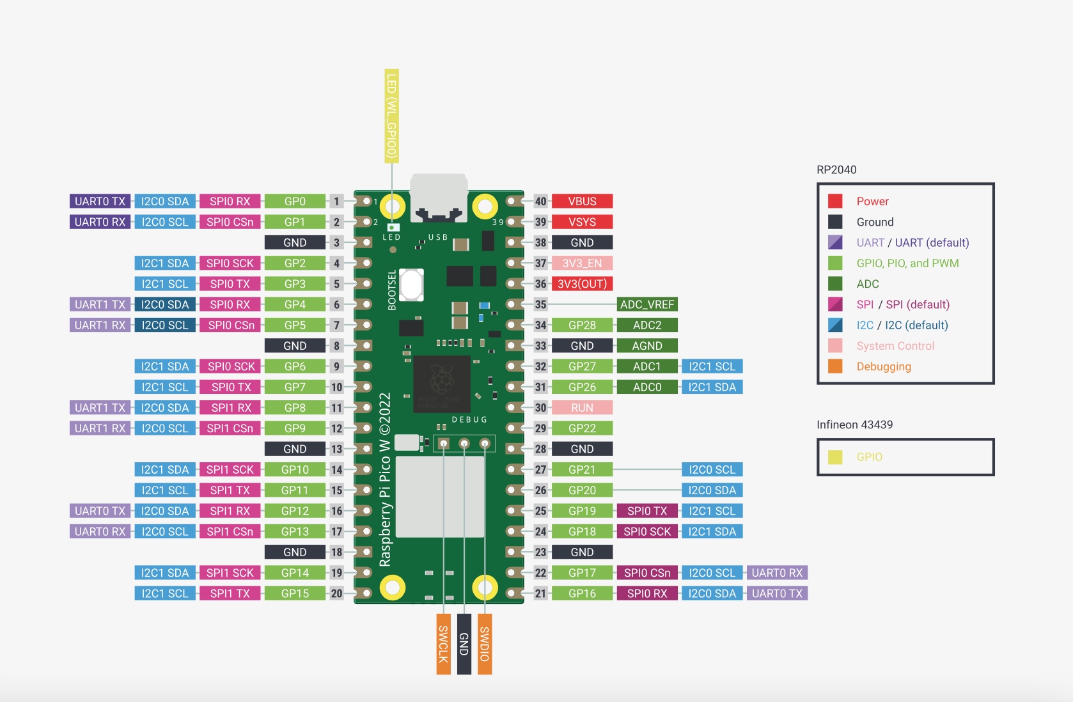1073x702 pixels.
Task: Select the System Control legend text
Action: pyautogui.click(x=895, y=346)
